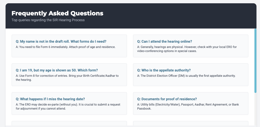Click the blue vertical scrollbar thumb
This screenshot has width=260, height=127.
point(255,61)
